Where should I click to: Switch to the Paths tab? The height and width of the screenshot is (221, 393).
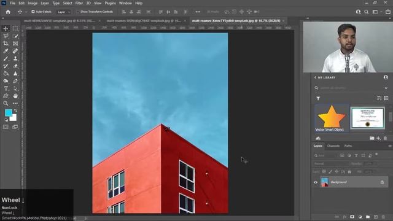348,146
